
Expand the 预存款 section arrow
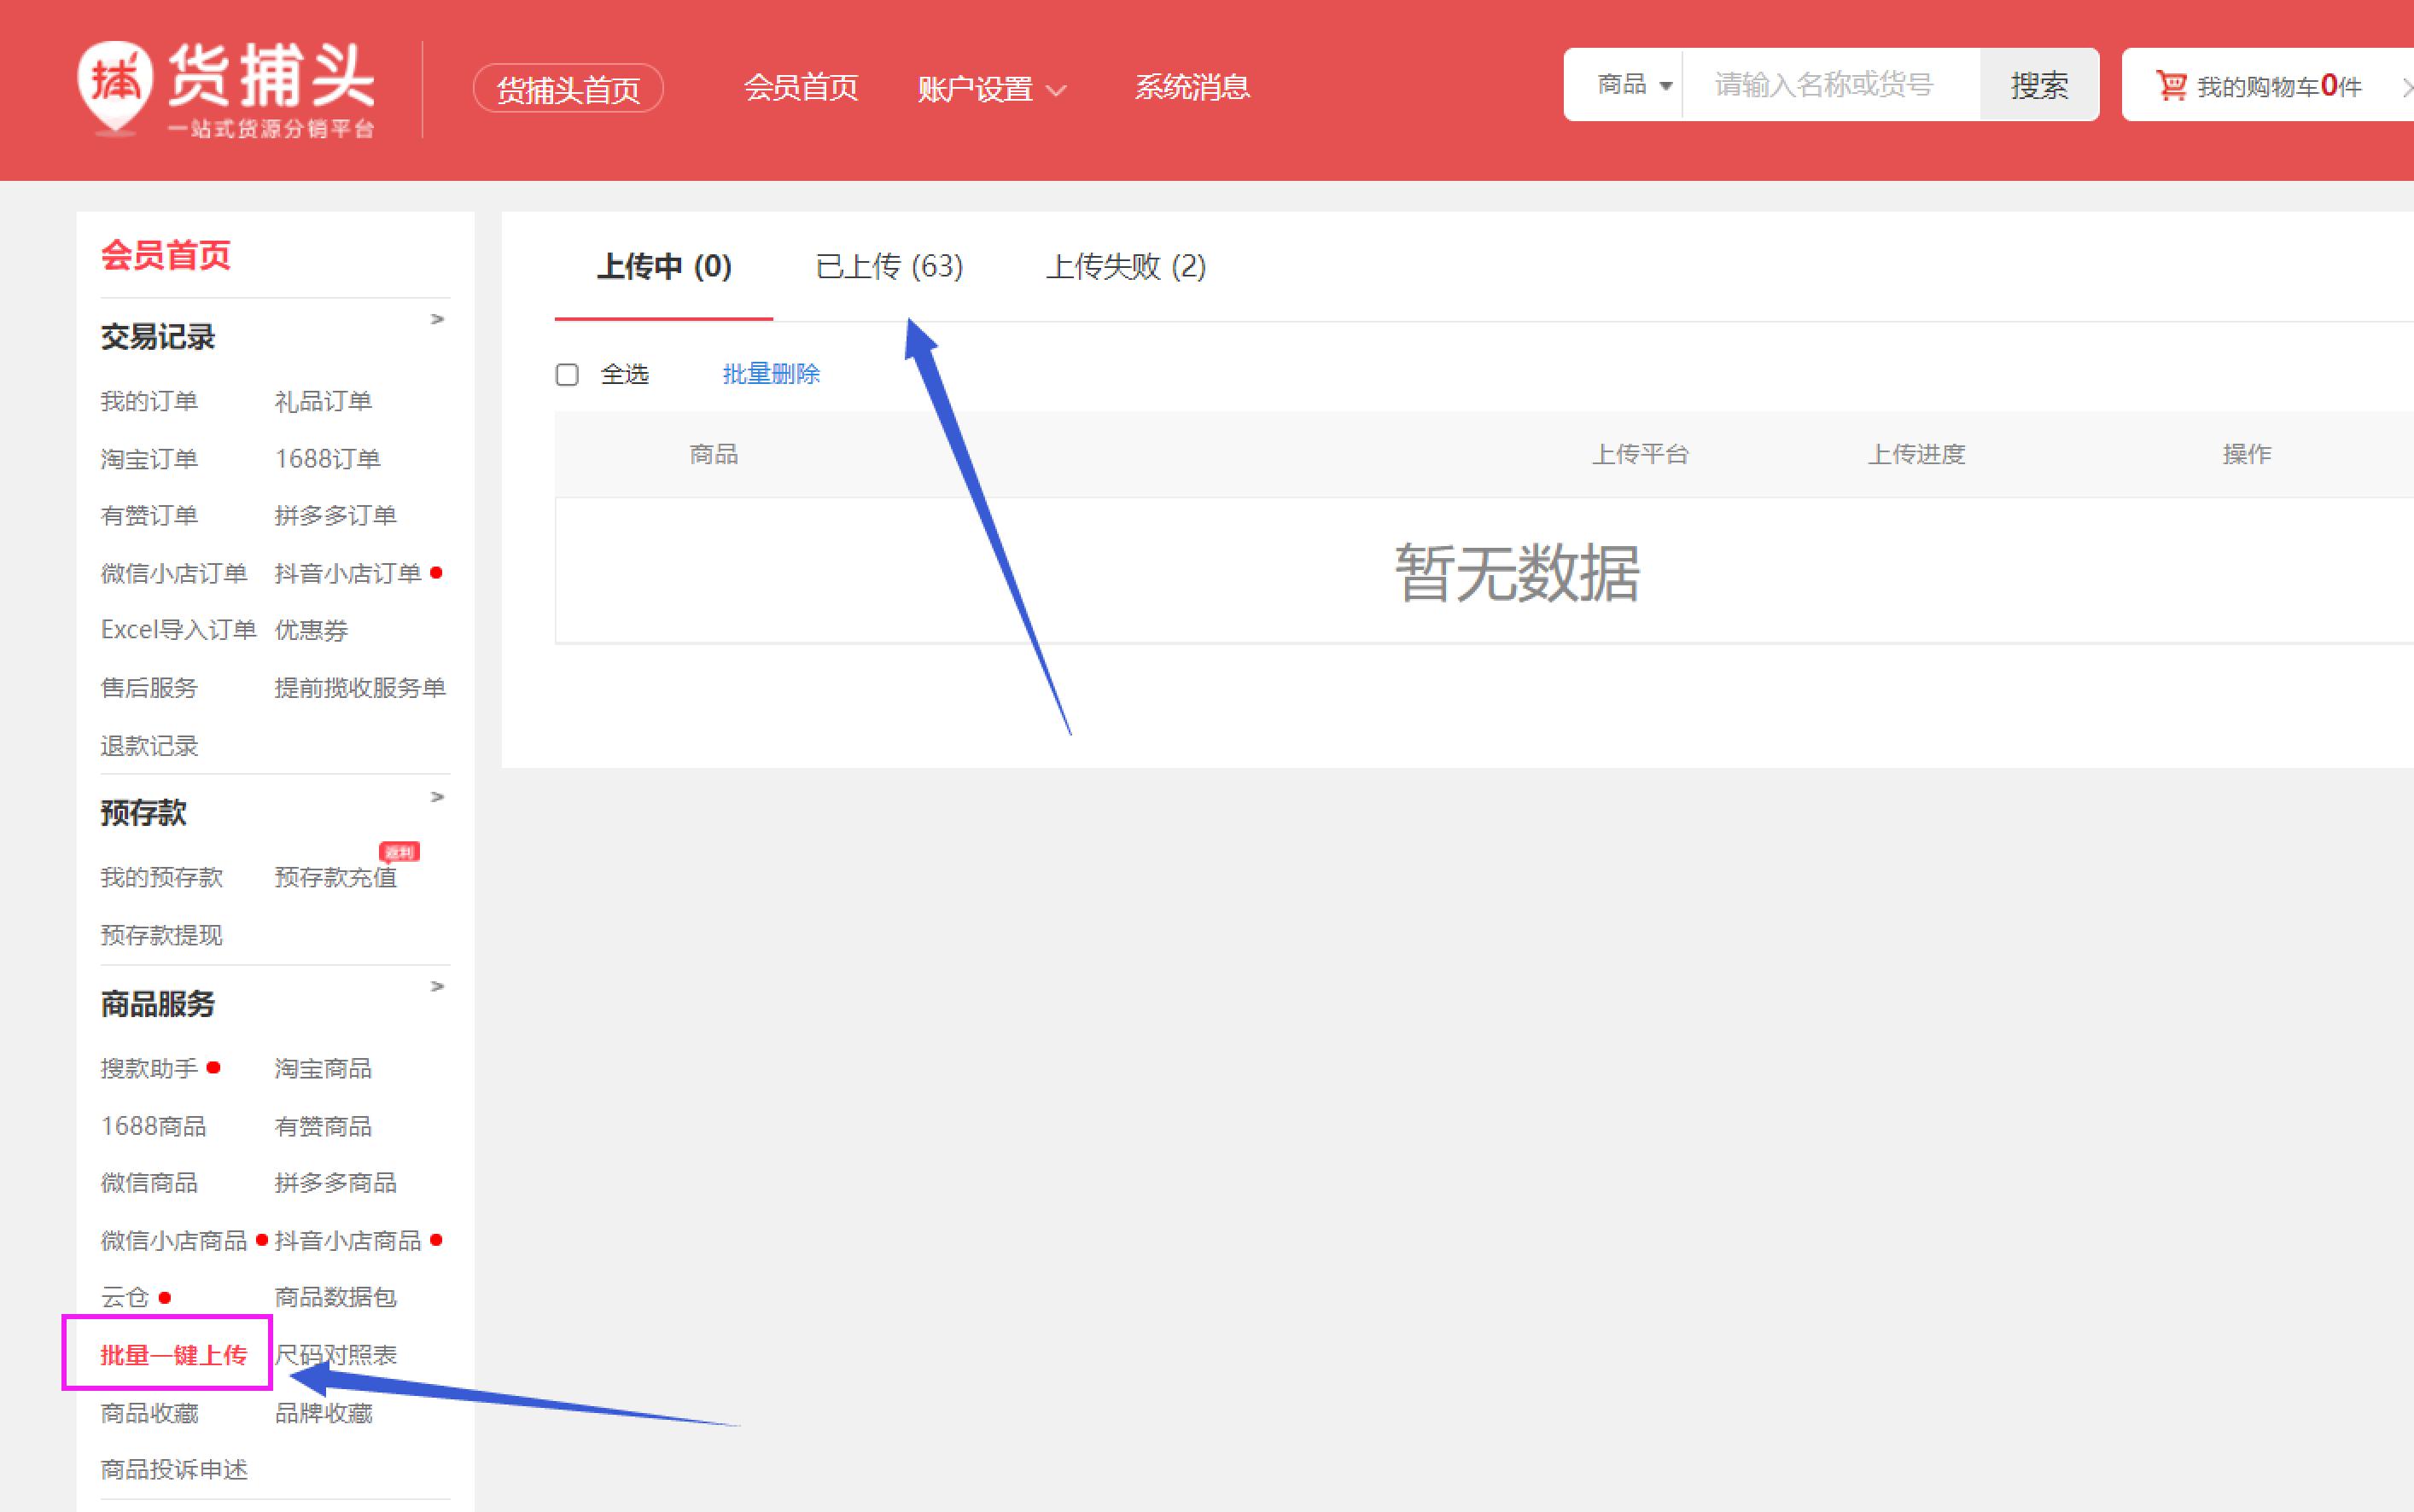(437, 797)
